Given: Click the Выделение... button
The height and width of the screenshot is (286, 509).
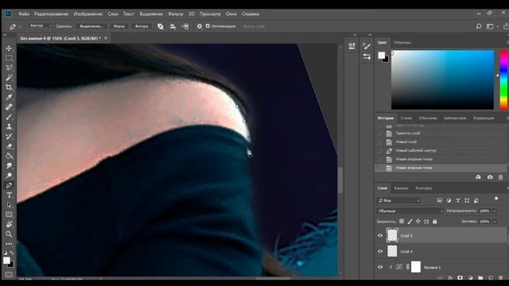Looking at the screenshot, I should pyautogui.click(x=91, y=26).
